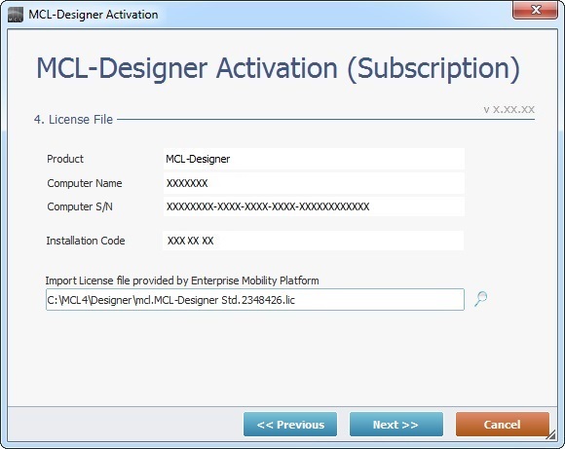The image size is (565, 449).
Task: Select the Product field showing MCL-Designer
Action: (314, 159)
